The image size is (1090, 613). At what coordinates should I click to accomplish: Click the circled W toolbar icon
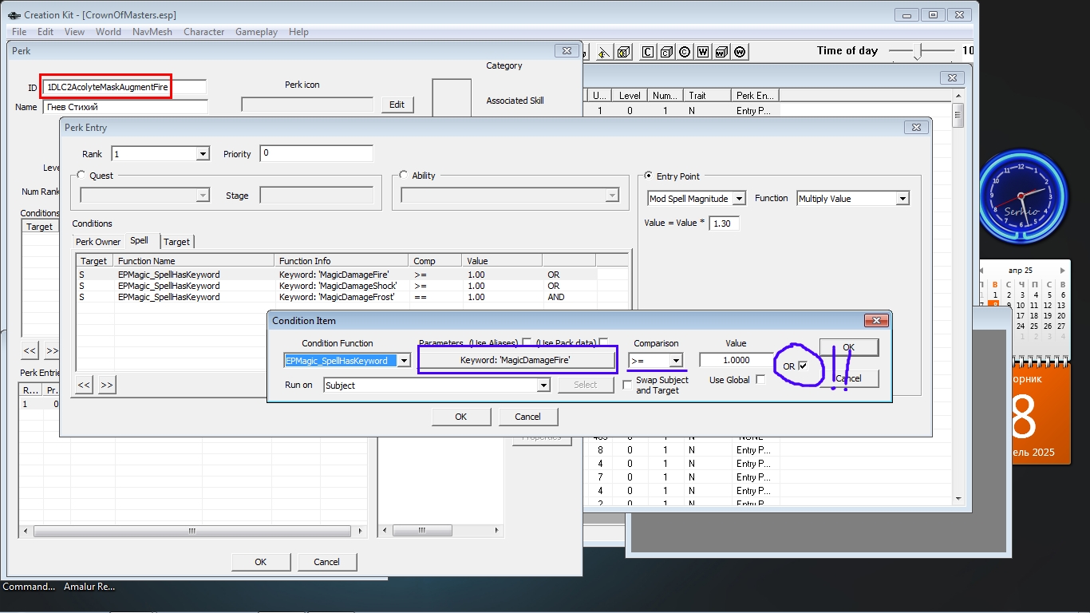point(740,52)
